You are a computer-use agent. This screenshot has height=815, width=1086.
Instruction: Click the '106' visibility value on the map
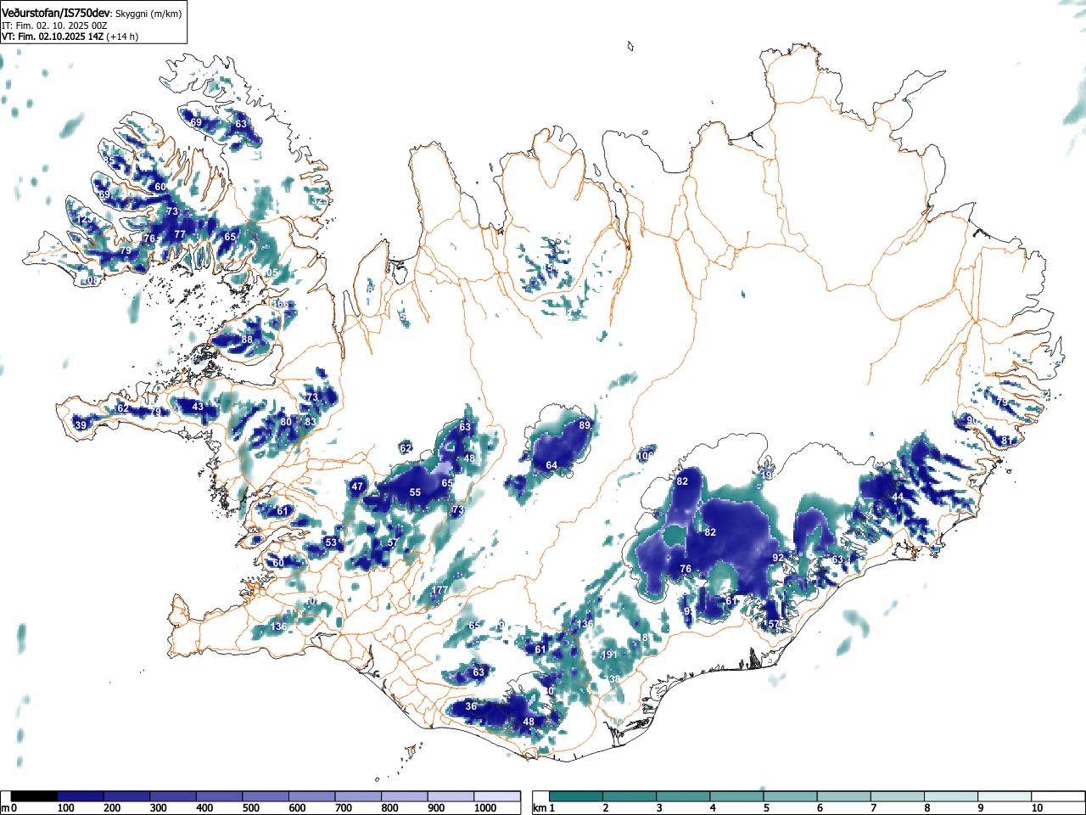click(x=646, y=456)
